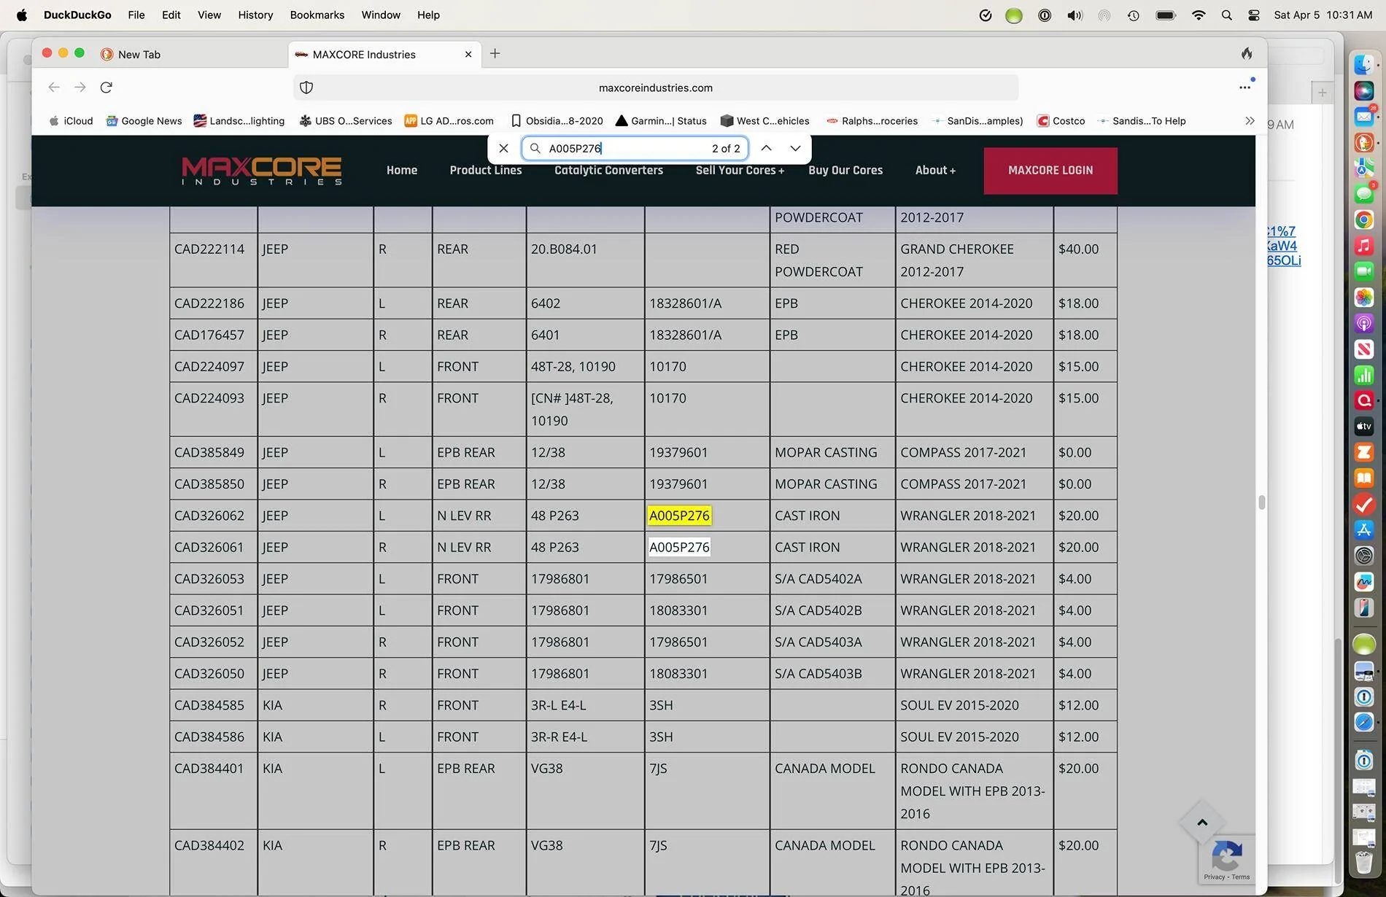Click the MAXCORE Industries logo
The height and width of the screenshot is (897, 1386).
(x=262, y=171)
